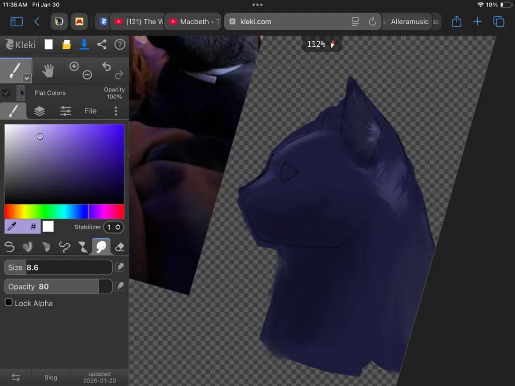This screenshot has height=386, width=515.
Task: Select the Hand pan tool
Action: (x=48, y=70)
